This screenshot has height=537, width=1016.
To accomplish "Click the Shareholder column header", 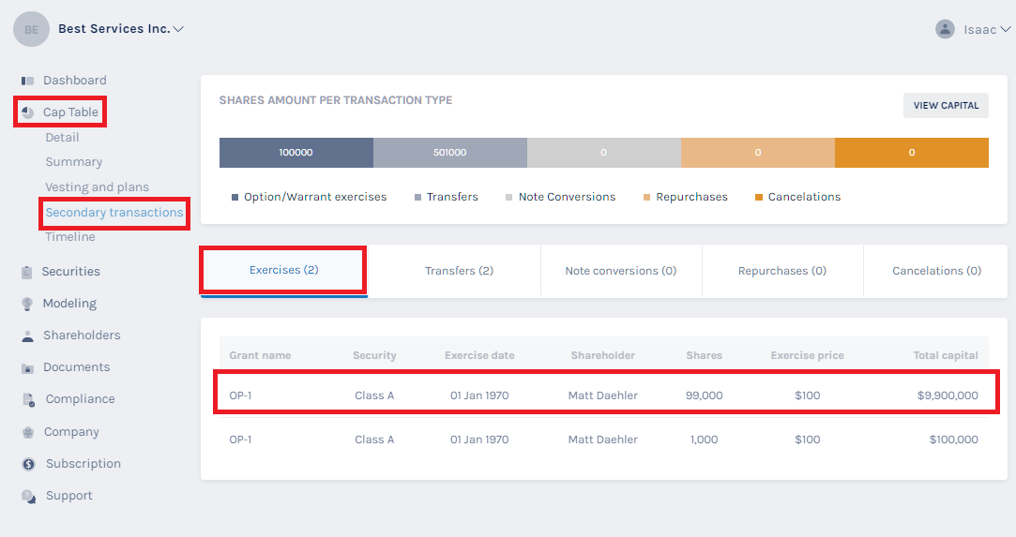I will pos(602,355).
